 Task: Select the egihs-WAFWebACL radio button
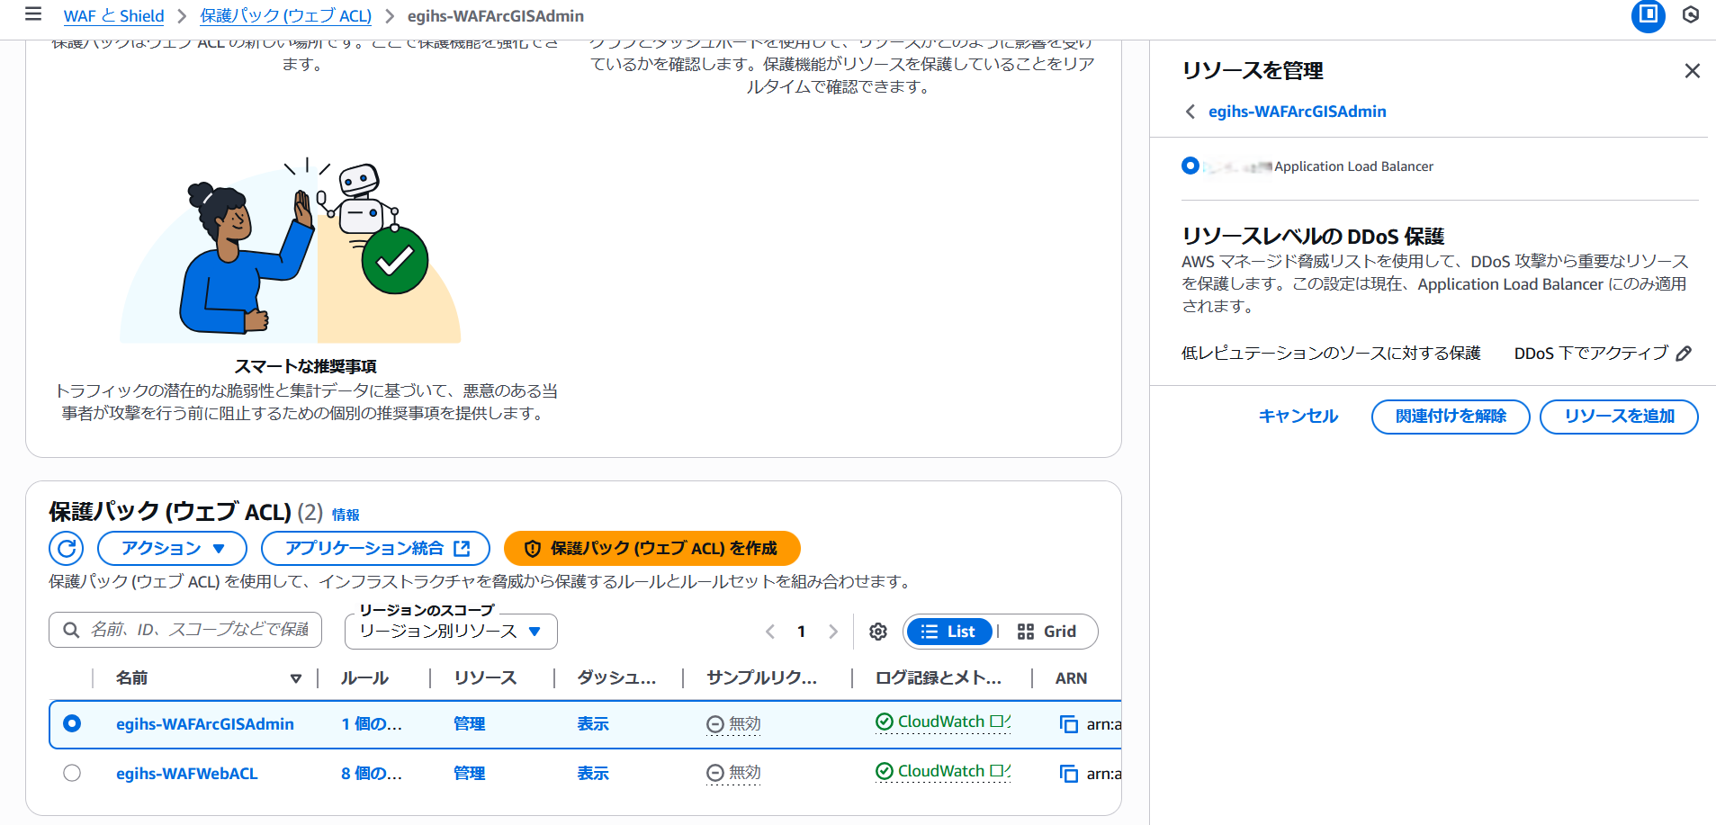pos(72,773)
